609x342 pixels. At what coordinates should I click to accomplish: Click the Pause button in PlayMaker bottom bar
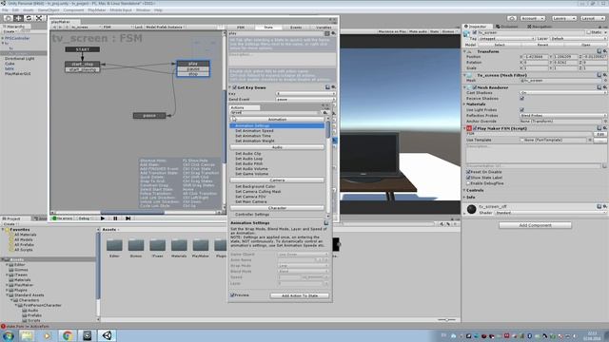(115, 218)
